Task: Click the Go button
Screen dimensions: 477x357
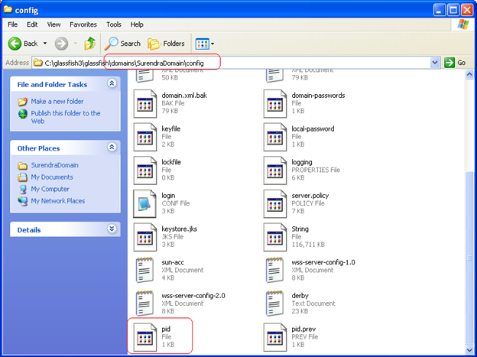Action: pyautogui.click(x=455, y=63)
